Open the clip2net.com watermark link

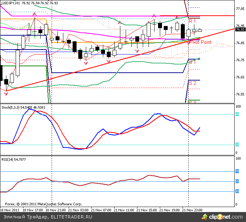(x=224, y=216)
